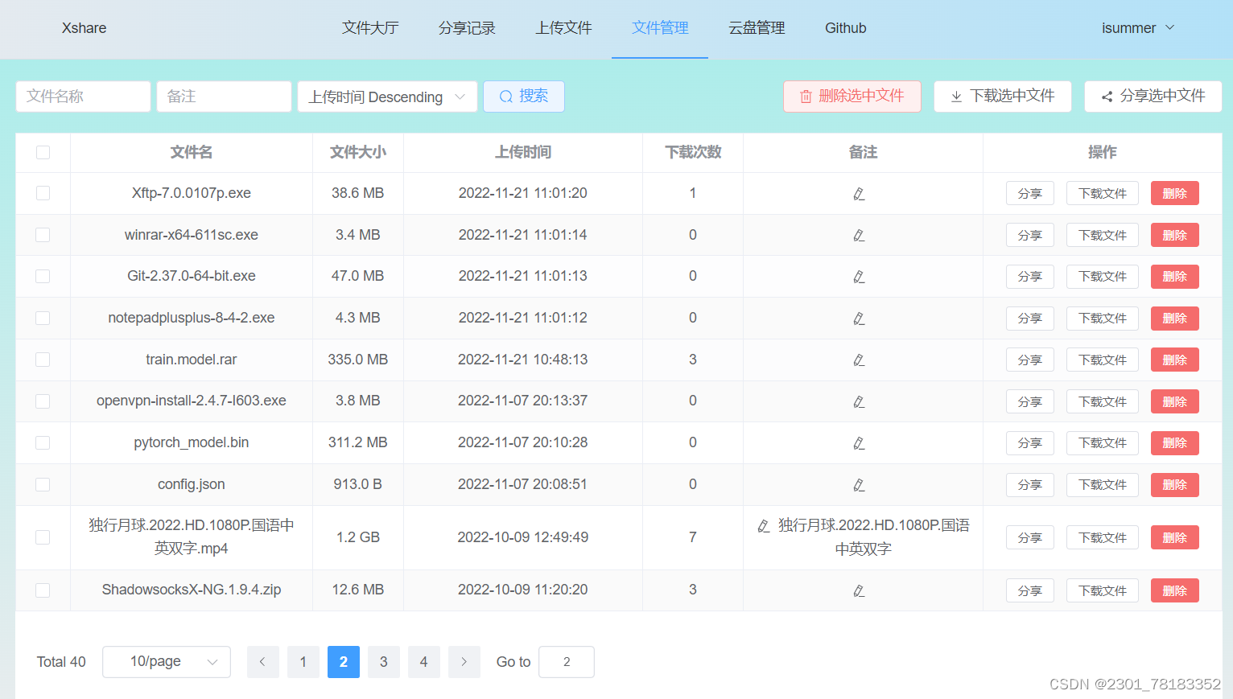The width and height of the screenshot is (1233, 699).
Task: Open the 上传文件 tab
Action: 563,28
